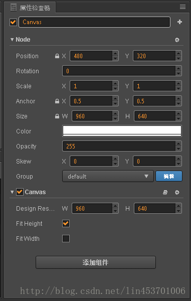
Task: Enable the Fit Width checkbox
Action: click(x=66, y=239)
